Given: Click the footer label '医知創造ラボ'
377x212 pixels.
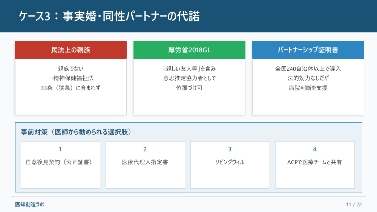Looking at the screenshot, I should tap(29, 204).
